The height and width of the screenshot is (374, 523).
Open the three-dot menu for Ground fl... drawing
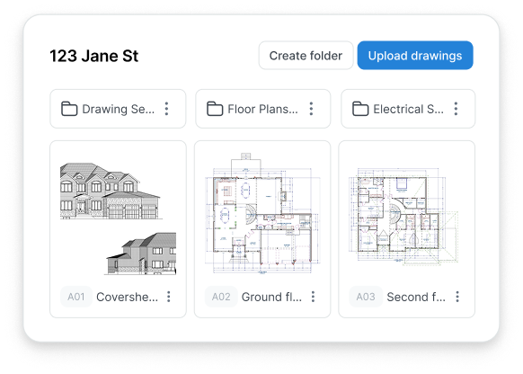(x=314, y=297)
